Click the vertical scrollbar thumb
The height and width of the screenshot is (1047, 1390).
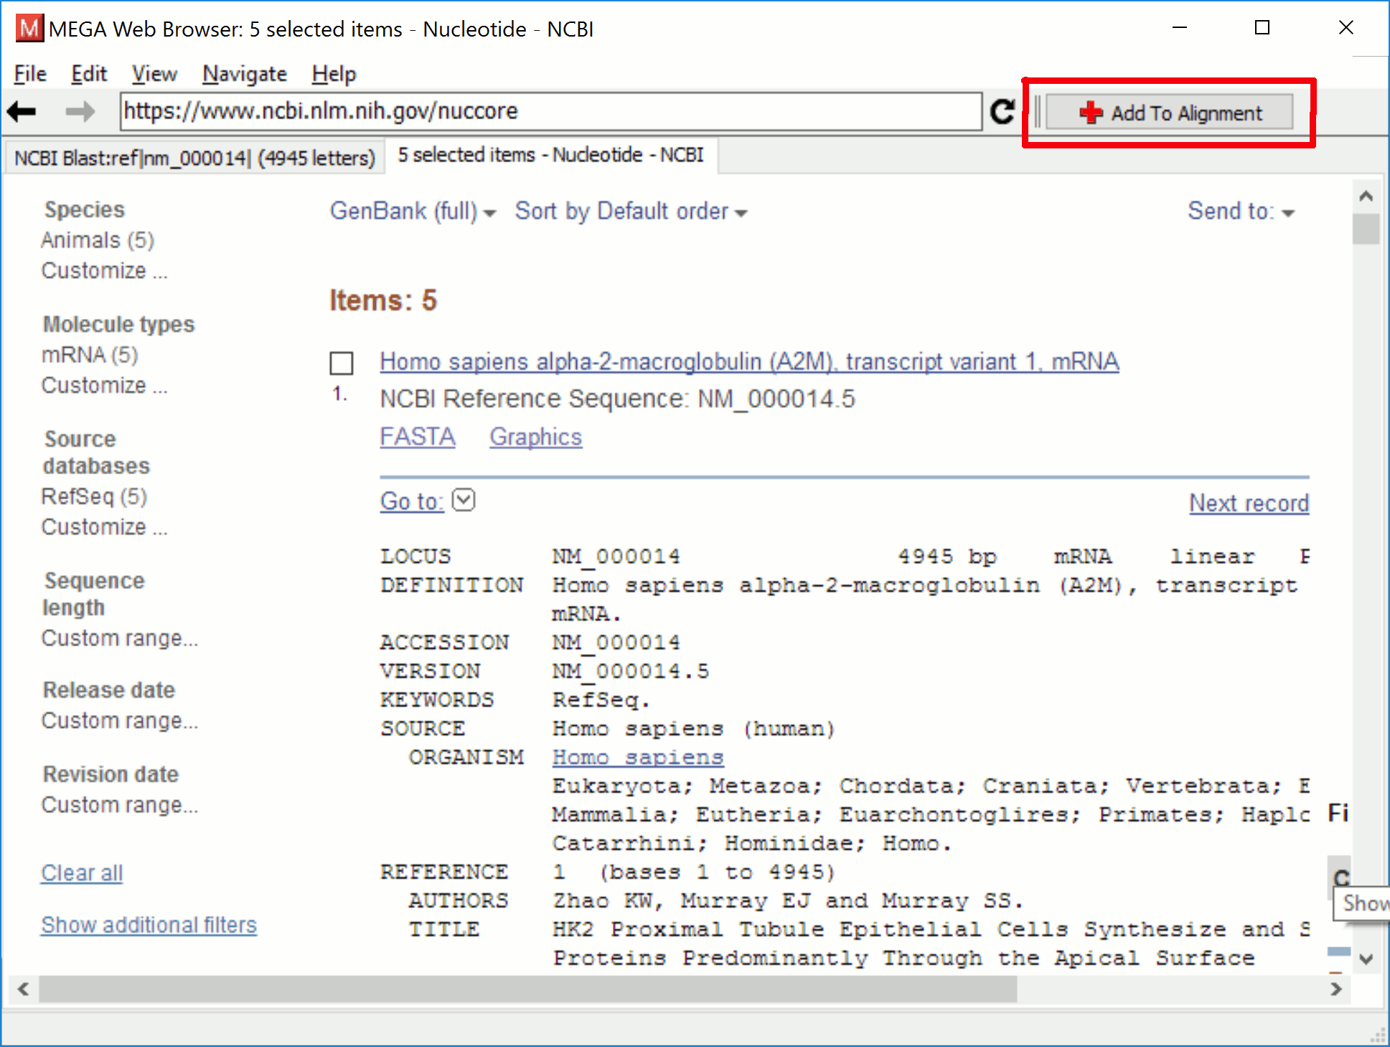pyautogui.click(x=1366, y=229)
